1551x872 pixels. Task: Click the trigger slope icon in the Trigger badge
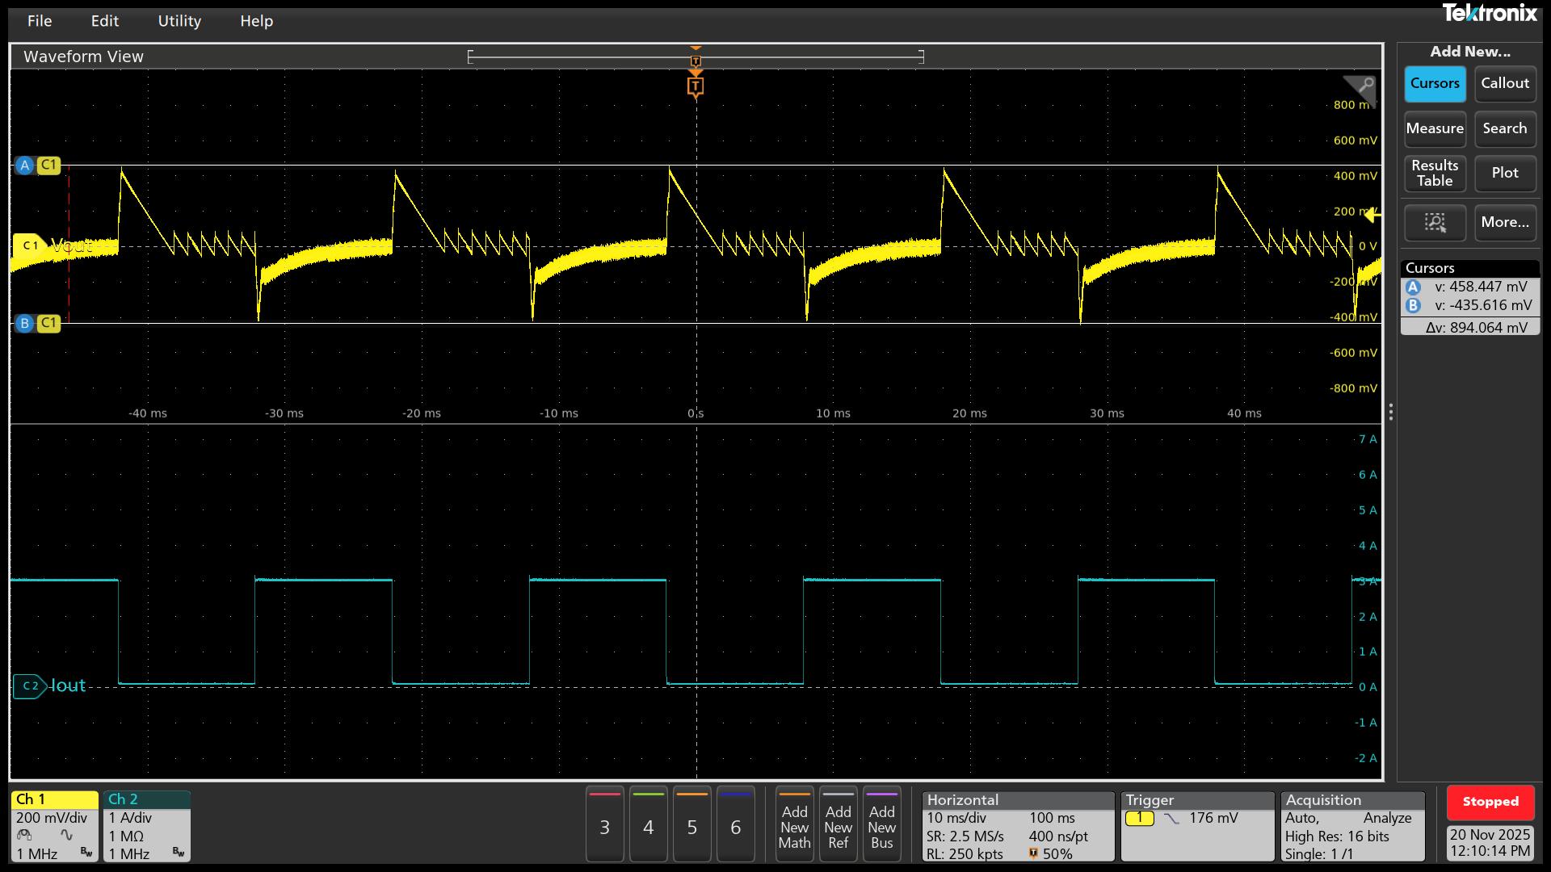pos(1173,818)
